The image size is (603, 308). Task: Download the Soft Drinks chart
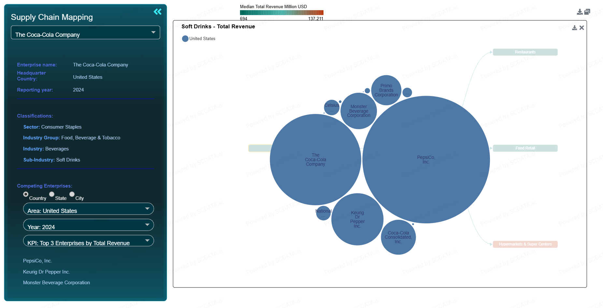[574, 28]
